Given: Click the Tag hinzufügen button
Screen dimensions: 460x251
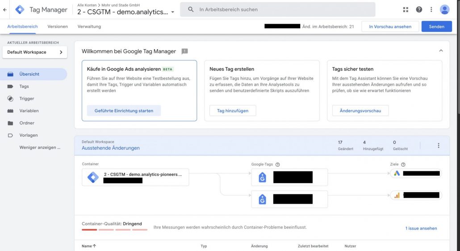Looking at the screenshot, I should (233, 111).
